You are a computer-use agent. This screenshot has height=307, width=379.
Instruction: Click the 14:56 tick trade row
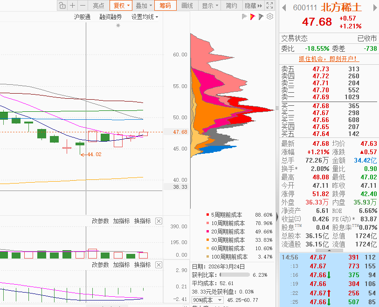click(x=329, y=258)
